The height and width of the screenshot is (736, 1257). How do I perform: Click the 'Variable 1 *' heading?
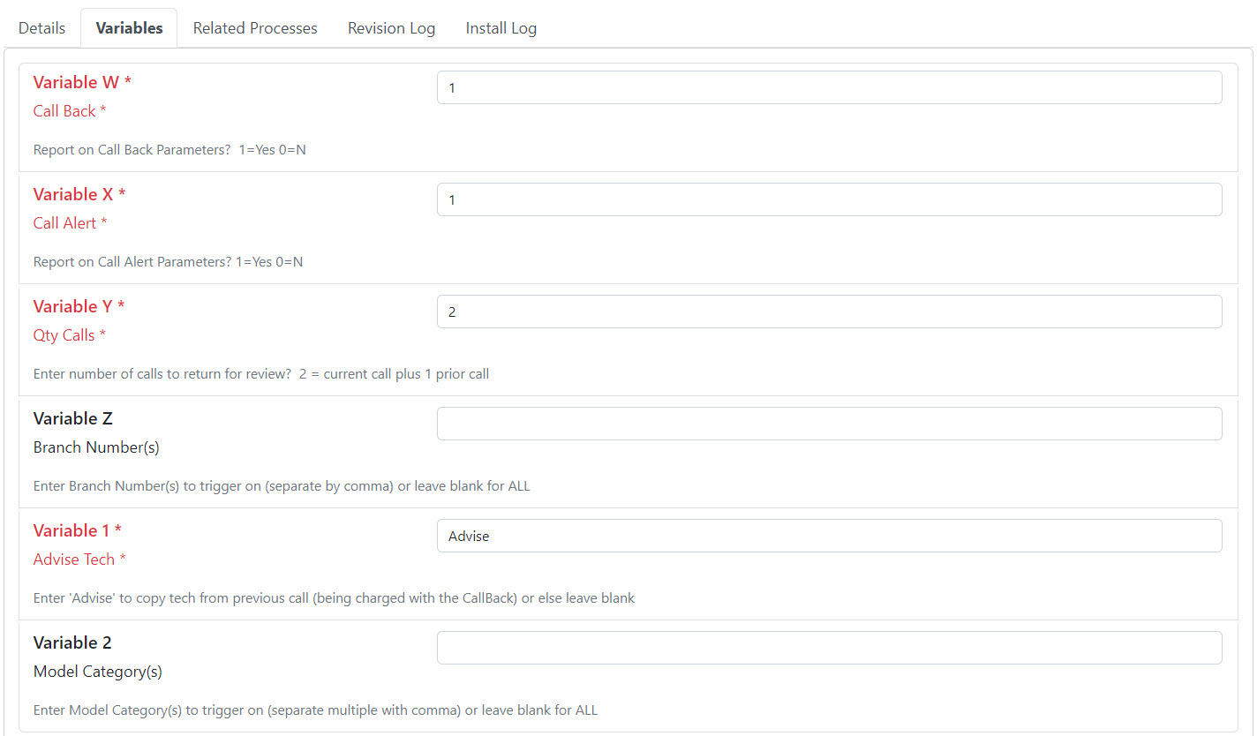[78, 530]
